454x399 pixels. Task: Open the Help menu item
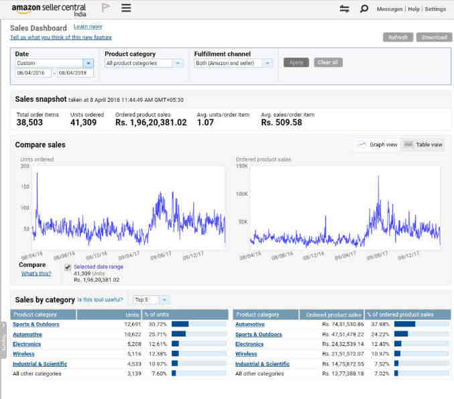[414, 9]
